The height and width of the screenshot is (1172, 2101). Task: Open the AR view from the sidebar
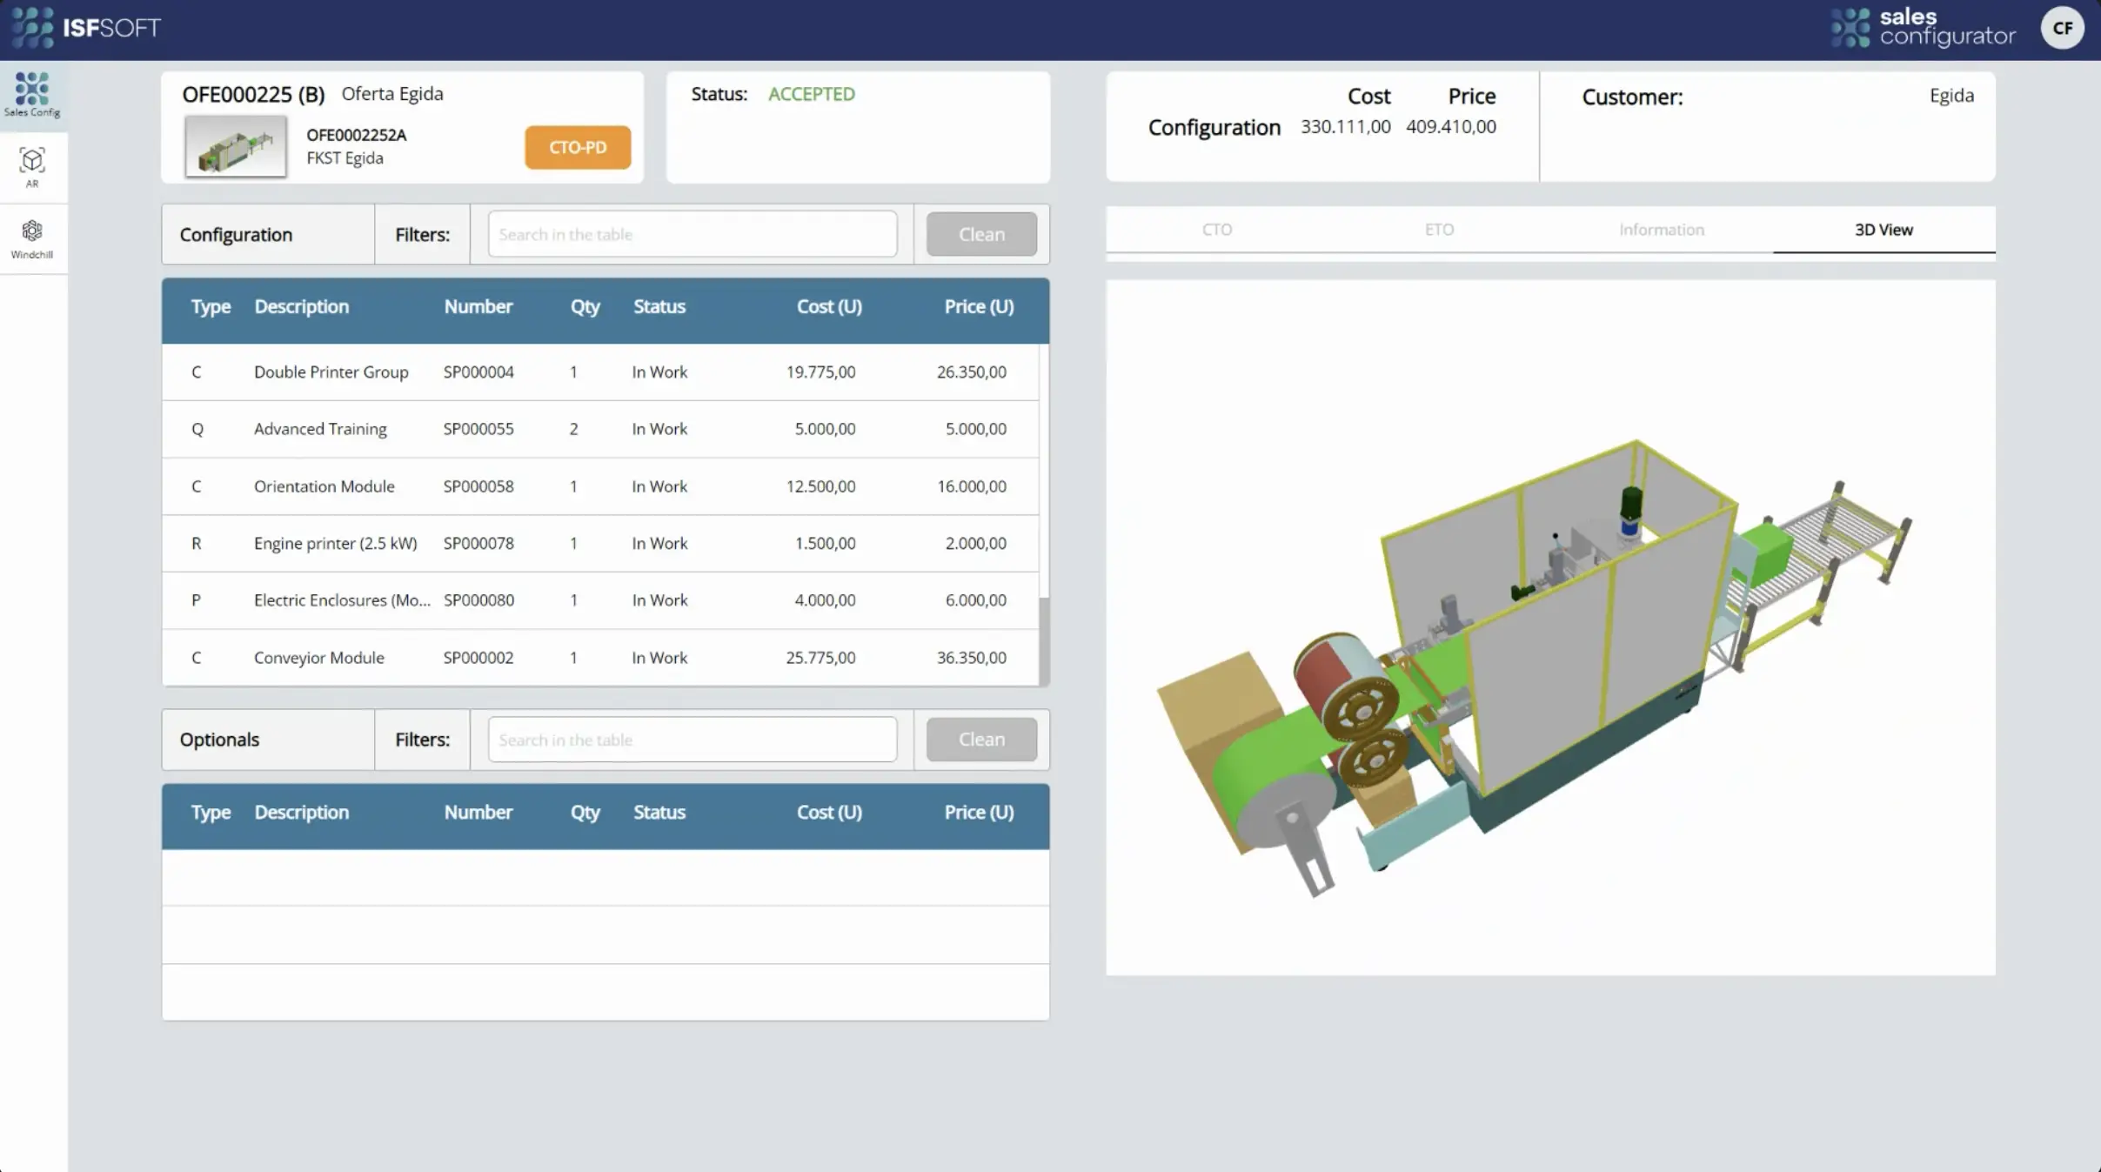(32, 166)
